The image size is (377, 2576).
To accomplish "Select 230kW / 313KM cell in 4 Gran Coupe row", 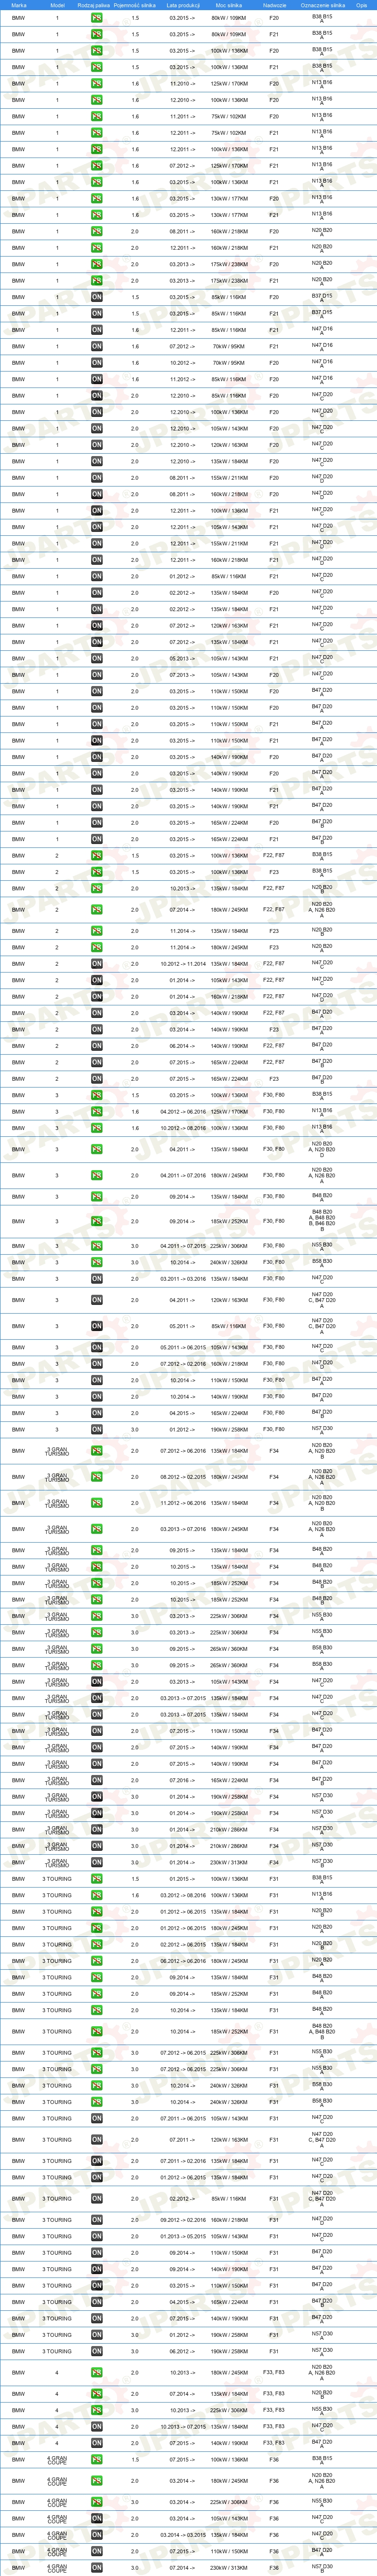I will (229, 2567).
